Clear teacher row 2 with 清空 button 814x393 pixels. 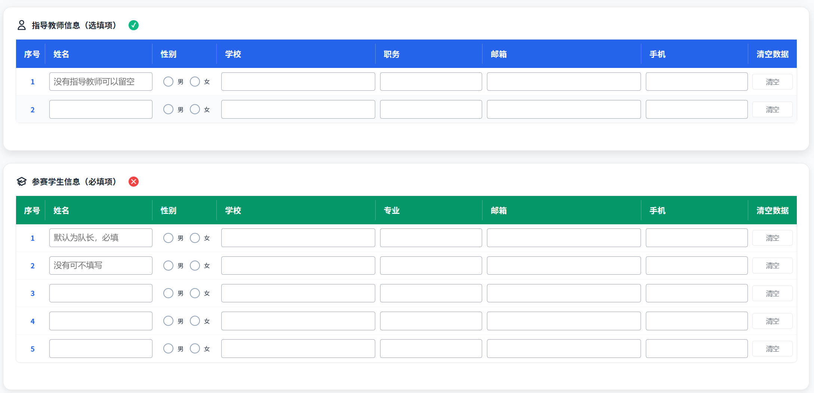[772, 109]
